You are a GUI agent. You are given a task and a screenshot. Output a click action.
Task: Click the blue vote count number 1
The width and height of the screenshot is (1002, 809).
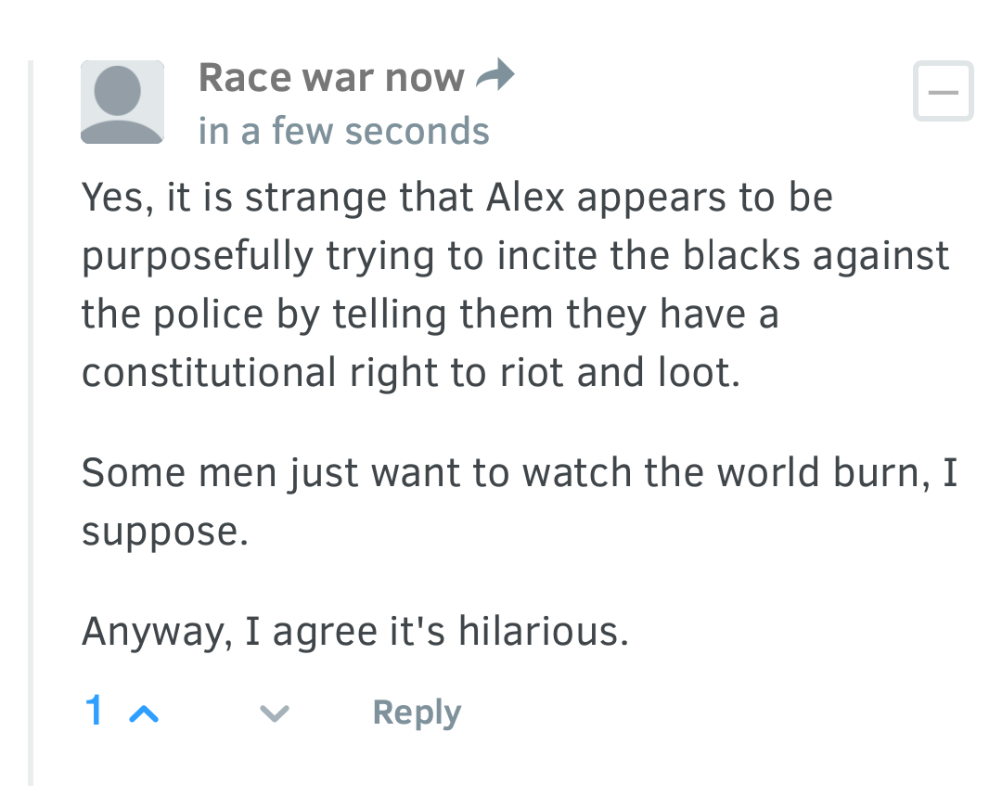pos(94,712)
